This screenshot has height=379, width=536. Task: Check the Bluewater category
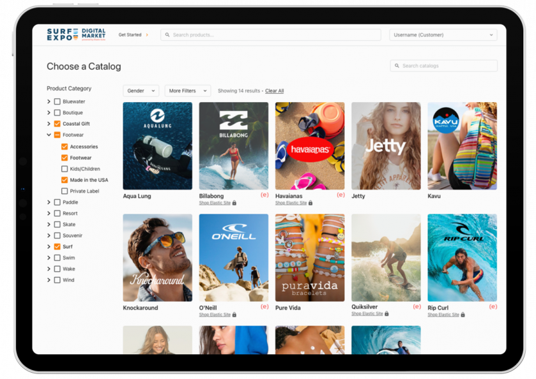[57, 101]
